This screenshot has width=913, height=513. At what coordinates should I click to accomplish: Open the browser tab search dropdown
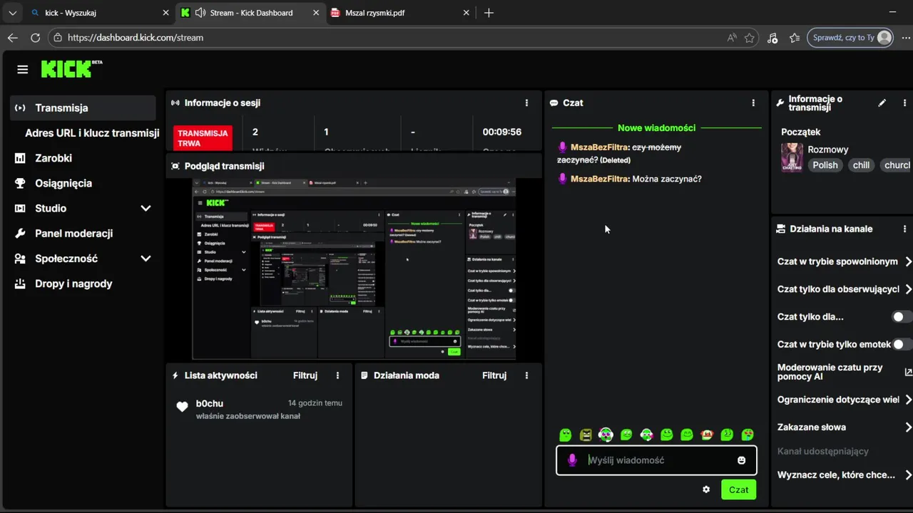click(12, 13)
